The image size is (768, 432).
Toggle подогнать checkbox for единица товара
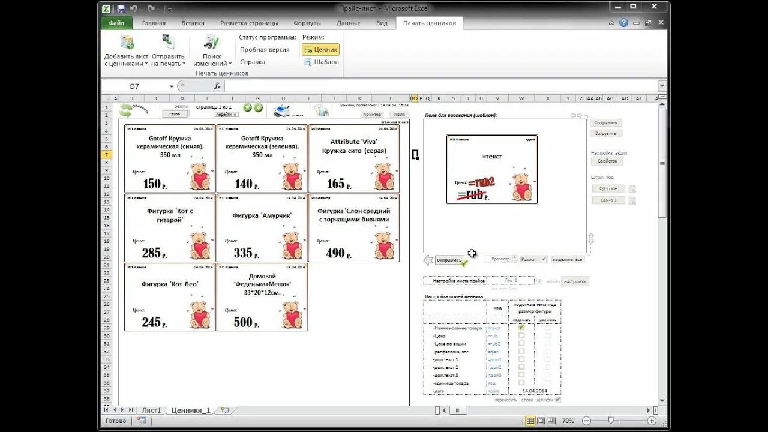point(521,382)
